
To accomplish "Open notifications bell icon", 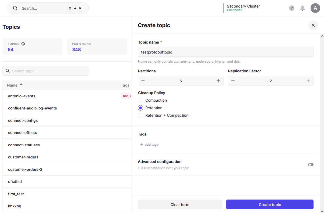I will (303, 8).
